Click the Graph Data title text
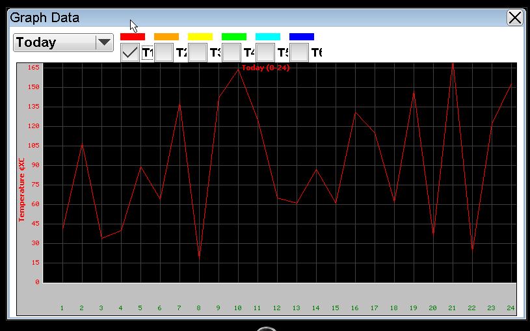530x331 pixels. point(45,18)
